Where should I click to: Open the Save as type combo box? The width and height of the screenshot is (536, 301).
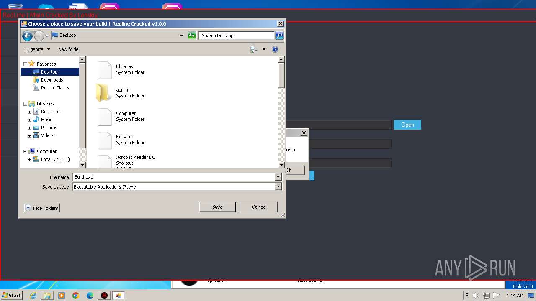coord(177,187)
